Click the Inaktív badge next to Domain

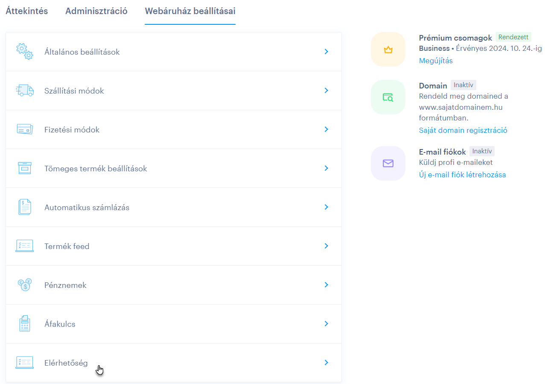click(463, 85)
